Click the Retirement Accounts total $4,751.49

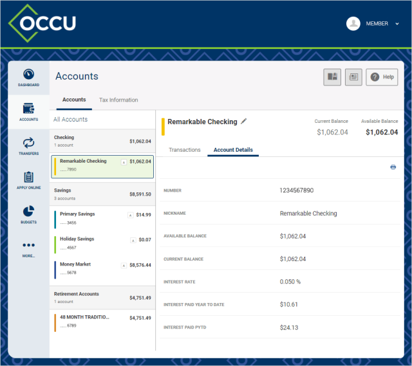point(140,298)
